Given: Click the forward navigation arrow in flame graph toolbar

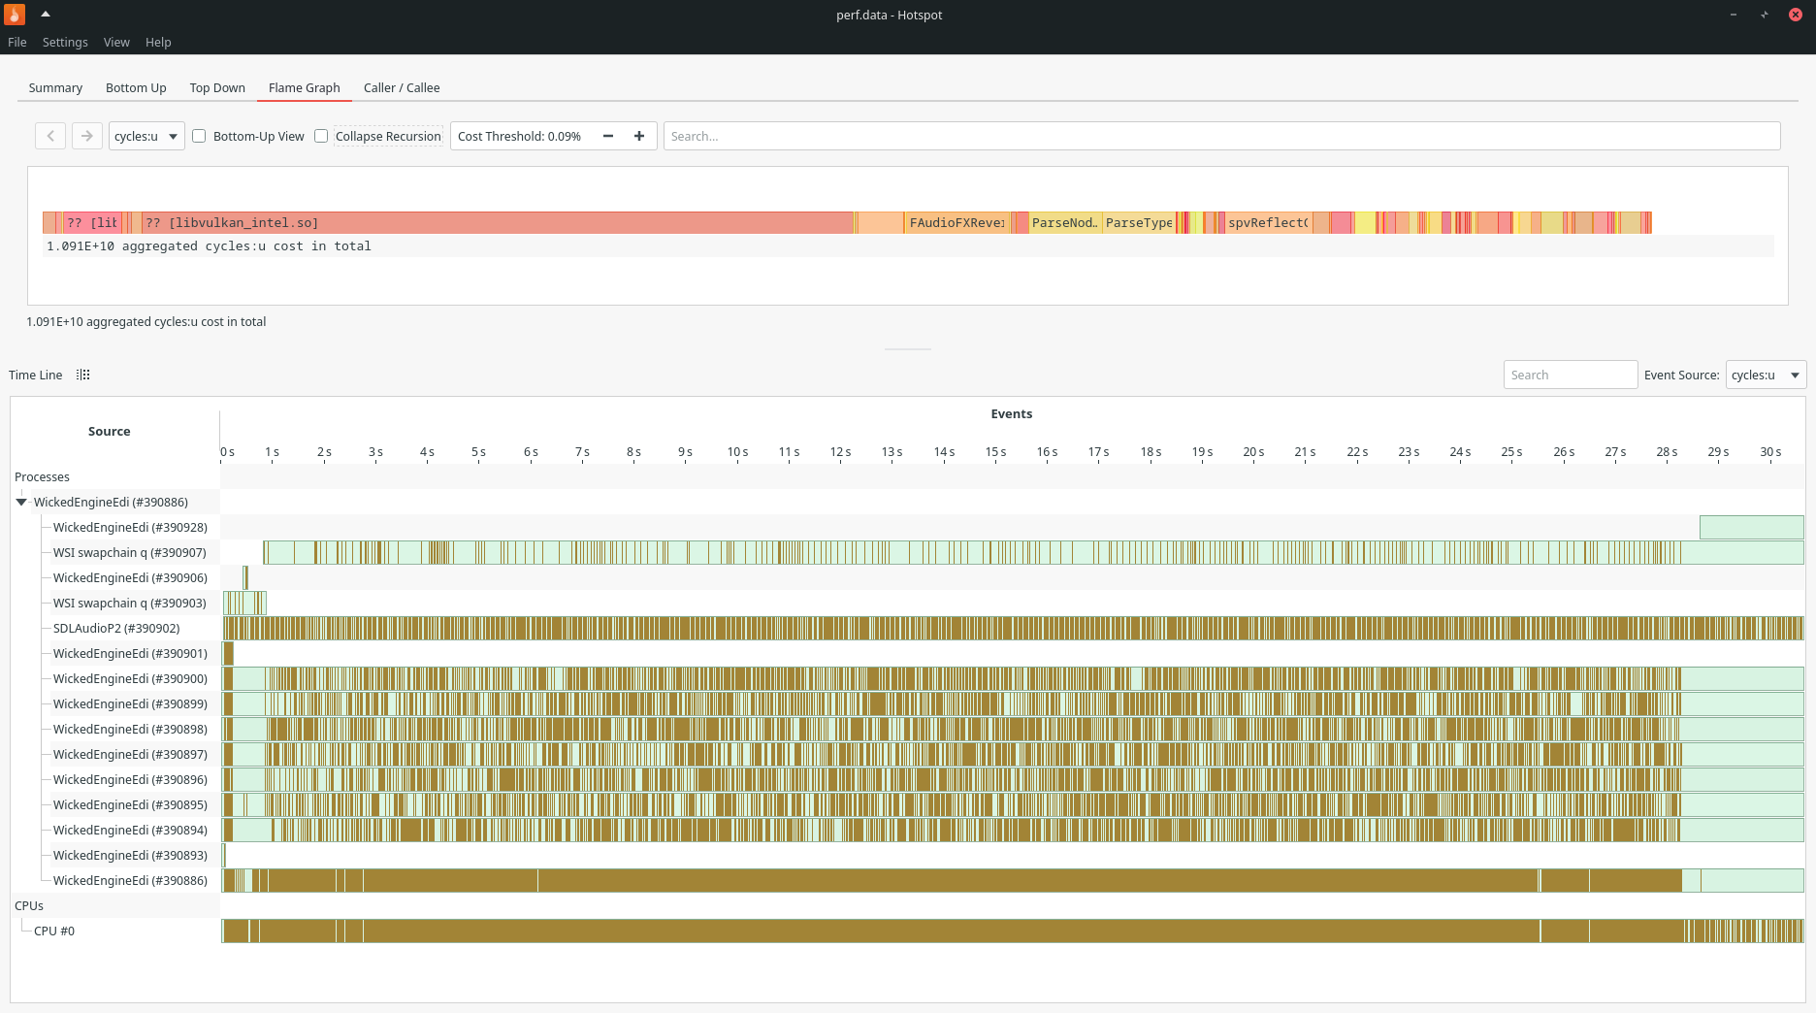Looking at the screenshot, I should click(x=86, y=136).
